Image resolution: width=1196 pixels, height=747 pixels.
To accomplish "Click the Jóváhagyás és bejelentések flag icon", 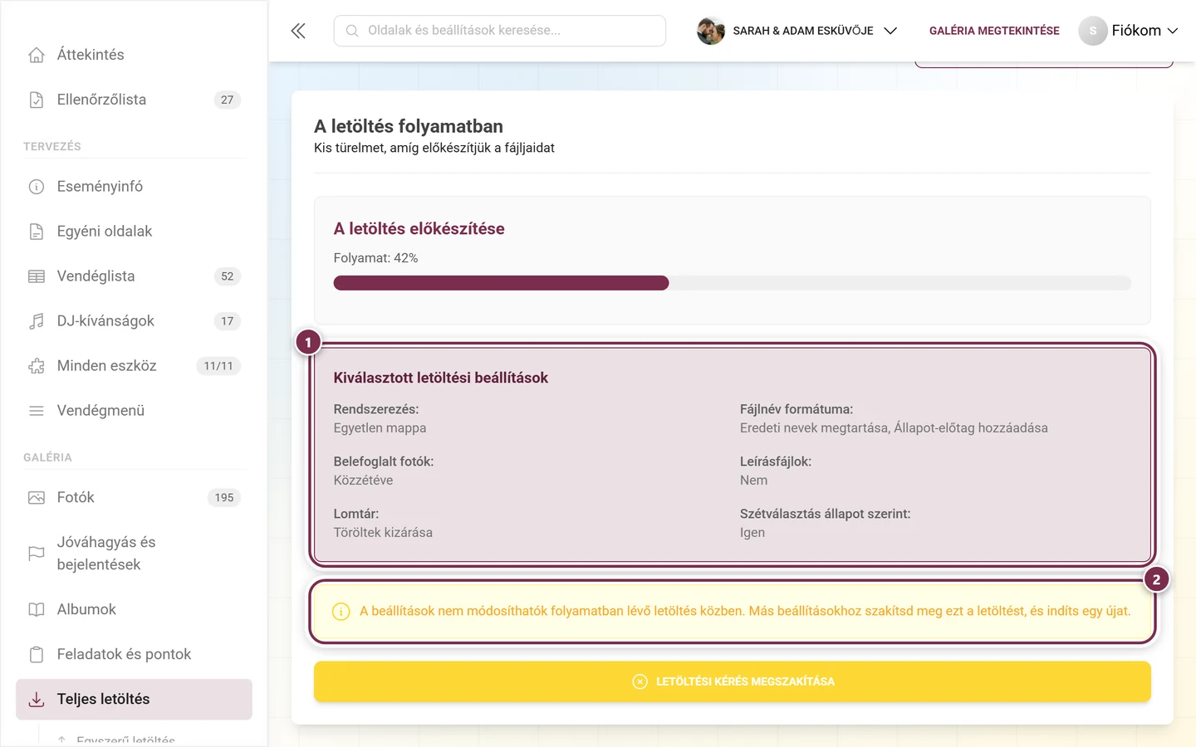I will pyautogui.click(x=37, y=553).
